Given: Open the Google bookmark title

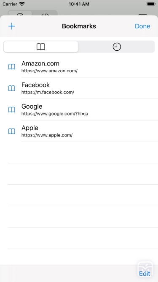Looking at the screenshot, I should tap(32, 107).
